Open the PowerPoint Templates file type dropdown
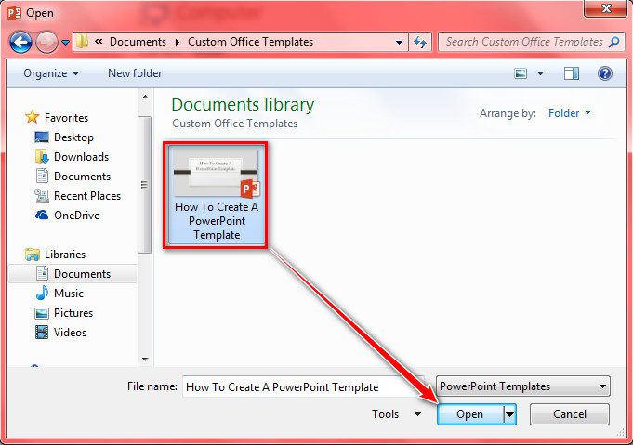This screenshot has height=445, width=633. coord(522,386)
